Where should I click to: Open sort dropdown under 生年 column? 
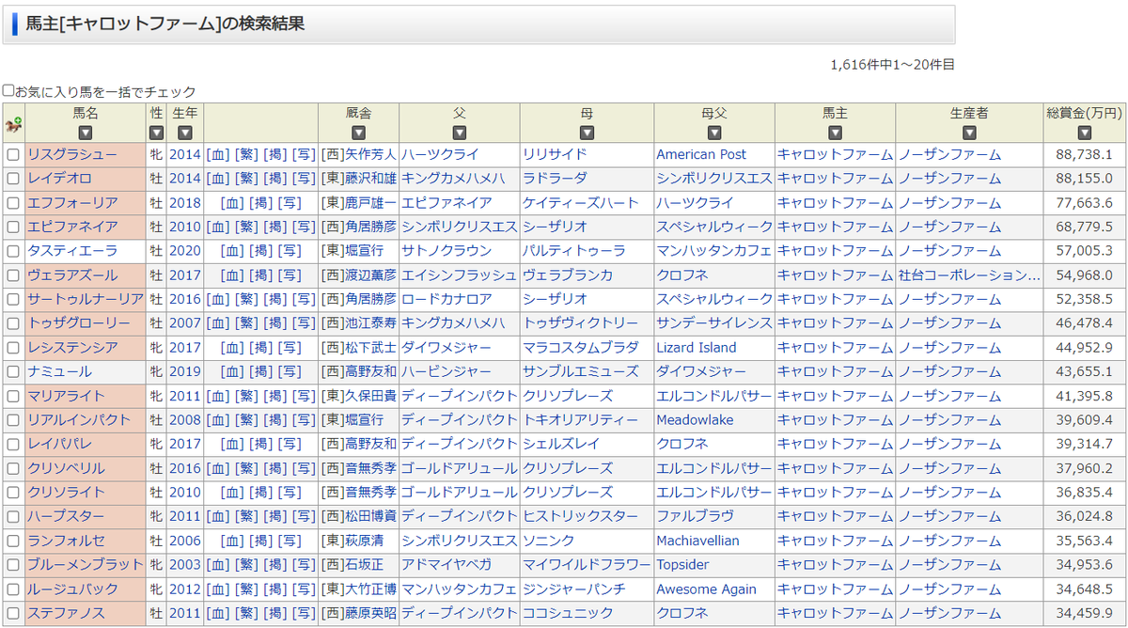185,133
